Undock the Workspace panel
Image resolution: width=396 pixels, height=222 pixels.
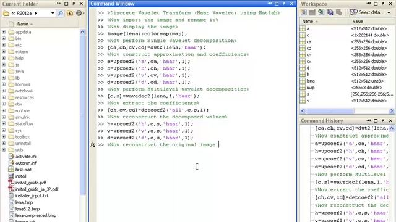[383, 4]
